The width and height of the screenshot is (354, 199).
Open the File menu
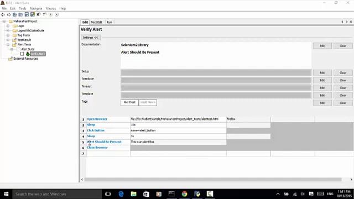pyautogui.click(x=4, y=8)
